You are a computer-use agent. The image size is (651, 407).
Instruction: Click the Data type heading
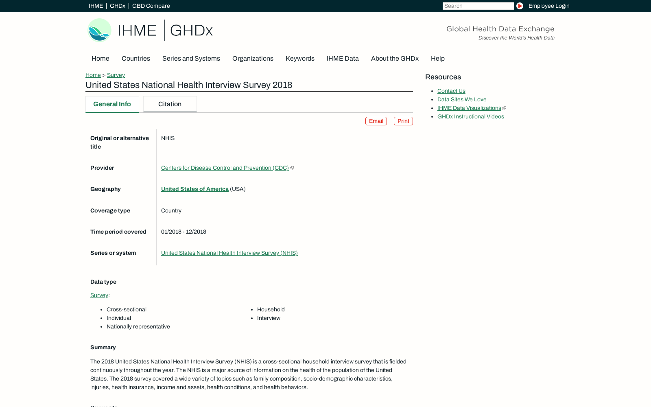click(x=103, y=282)
